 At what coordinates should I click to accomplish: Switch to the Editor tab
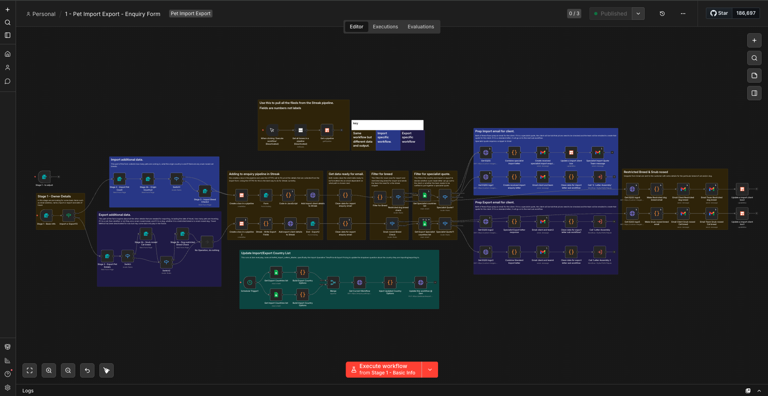click(356, 27)
